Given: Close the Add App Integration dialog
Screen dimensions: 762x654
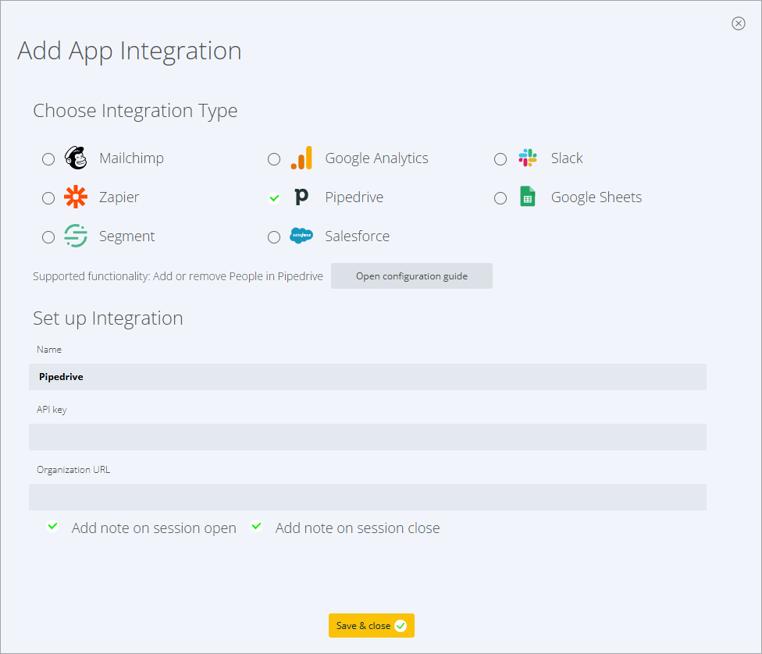Looking at the screenshot, I should (739, 23).
